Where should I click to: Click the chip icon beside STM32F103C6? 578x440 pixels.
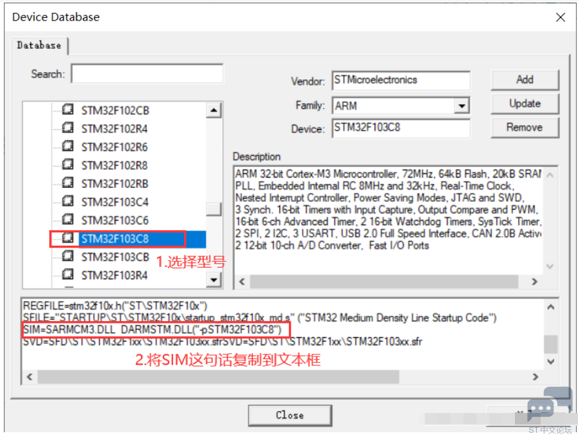[68, 219]
